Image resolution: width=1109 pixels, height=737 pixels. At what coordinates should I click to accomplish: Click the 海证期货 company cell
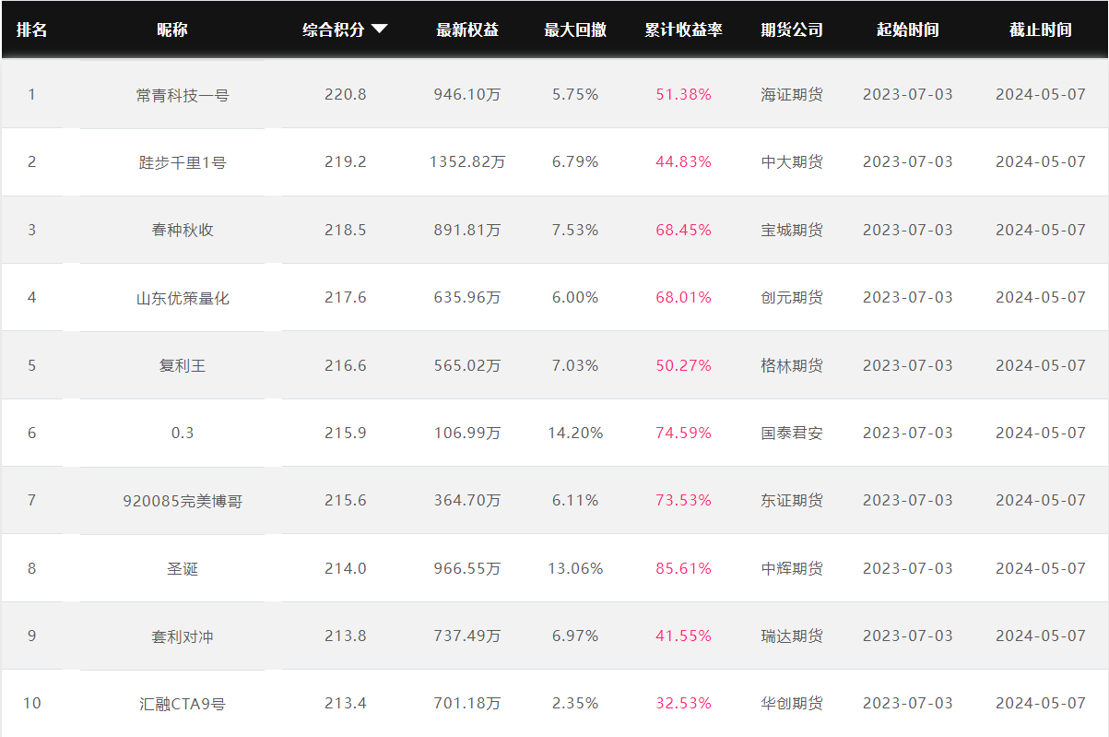point(792,94)
